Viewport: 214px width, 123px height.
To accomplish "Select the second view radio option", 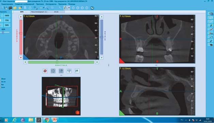I will (x=3, y=82).
